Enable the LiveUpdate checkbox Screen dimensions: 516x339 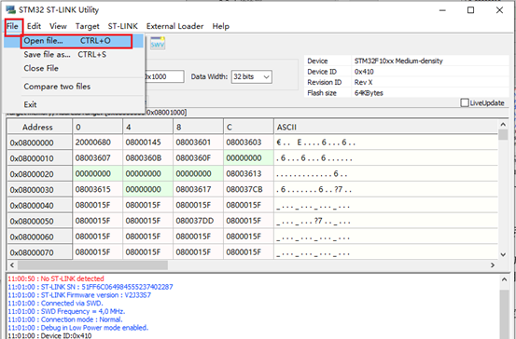[465, 102]
